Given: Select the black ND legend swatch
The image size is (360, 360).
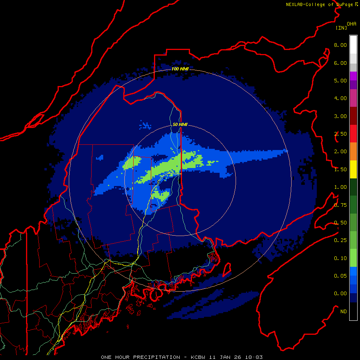Looking at the screenshot, I should (x=353, y=311).
